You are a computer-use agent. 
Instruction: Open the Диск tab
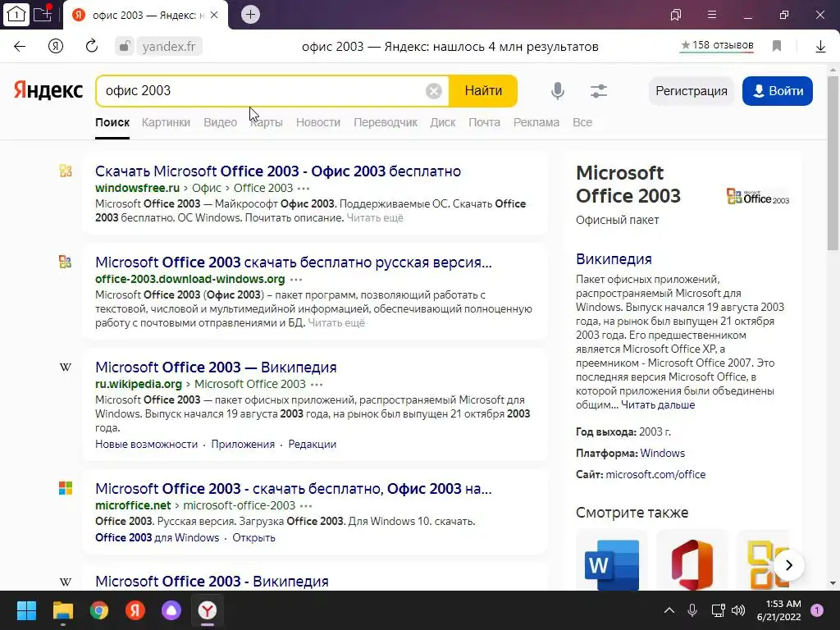tap(443, 122)
